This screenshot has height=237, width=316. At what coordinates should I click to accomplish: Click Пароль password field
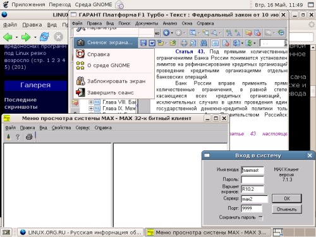(252, 179)
